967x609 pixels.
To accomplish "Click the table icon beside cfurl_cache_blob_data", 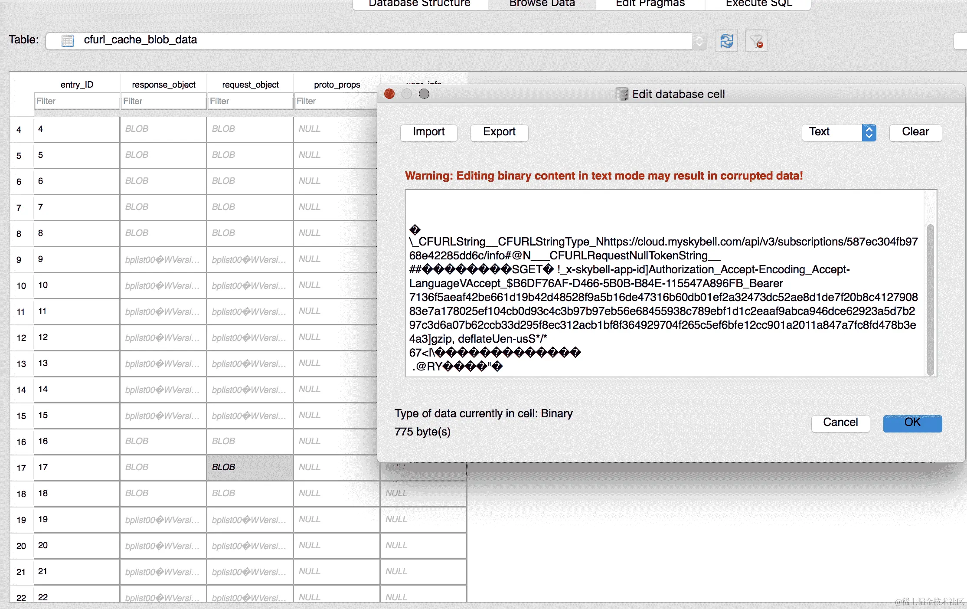I will [68, 40].
